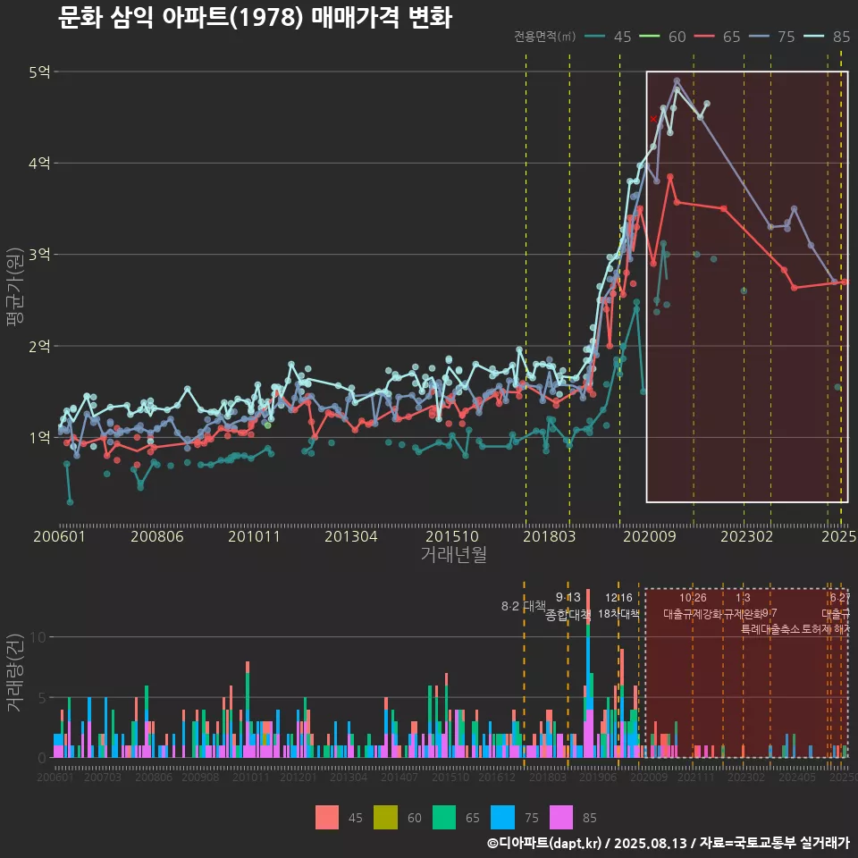Click 201304 on the price chart x-axis
The height and width of the screenshot is (858, 858).
pos(350,536)
